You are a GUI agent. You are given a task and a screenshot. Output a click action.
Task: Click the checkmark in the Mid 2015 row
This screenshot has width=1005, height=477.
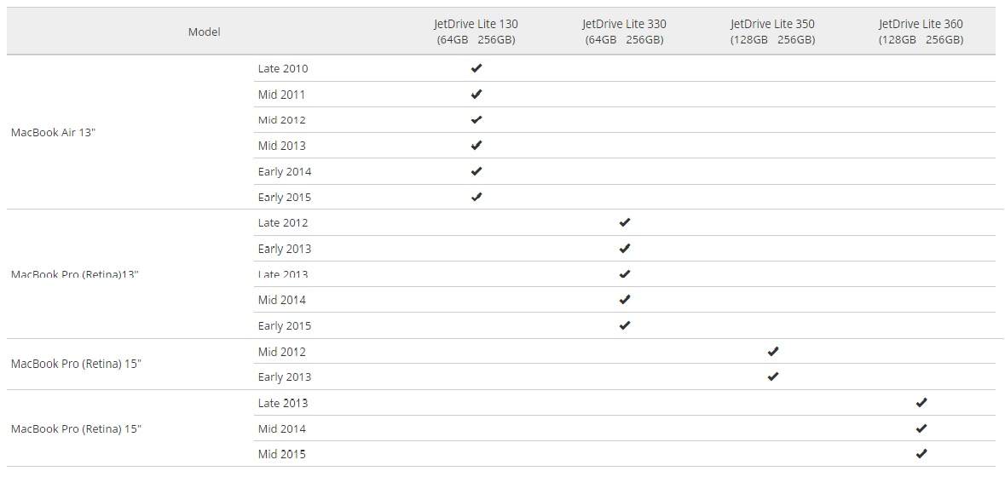point(921,454)
